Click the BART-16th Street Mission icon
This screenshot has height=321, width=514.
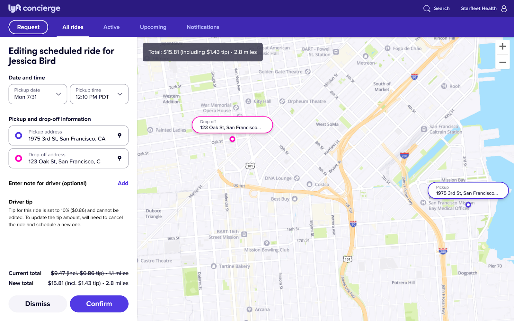coord(244,234)
